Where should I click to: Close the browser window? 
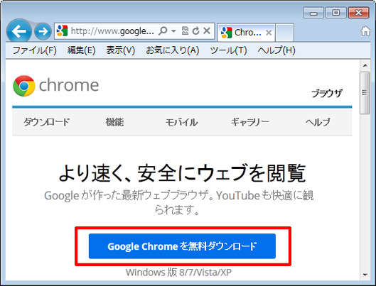click(x=358, y=13)
